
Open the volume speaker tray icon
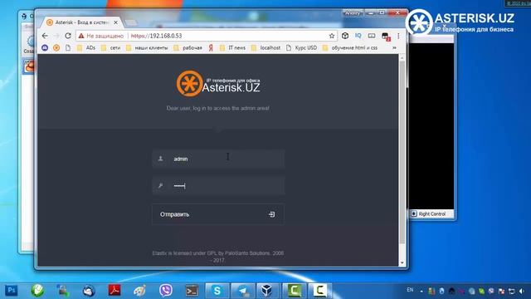pos(522,291)
